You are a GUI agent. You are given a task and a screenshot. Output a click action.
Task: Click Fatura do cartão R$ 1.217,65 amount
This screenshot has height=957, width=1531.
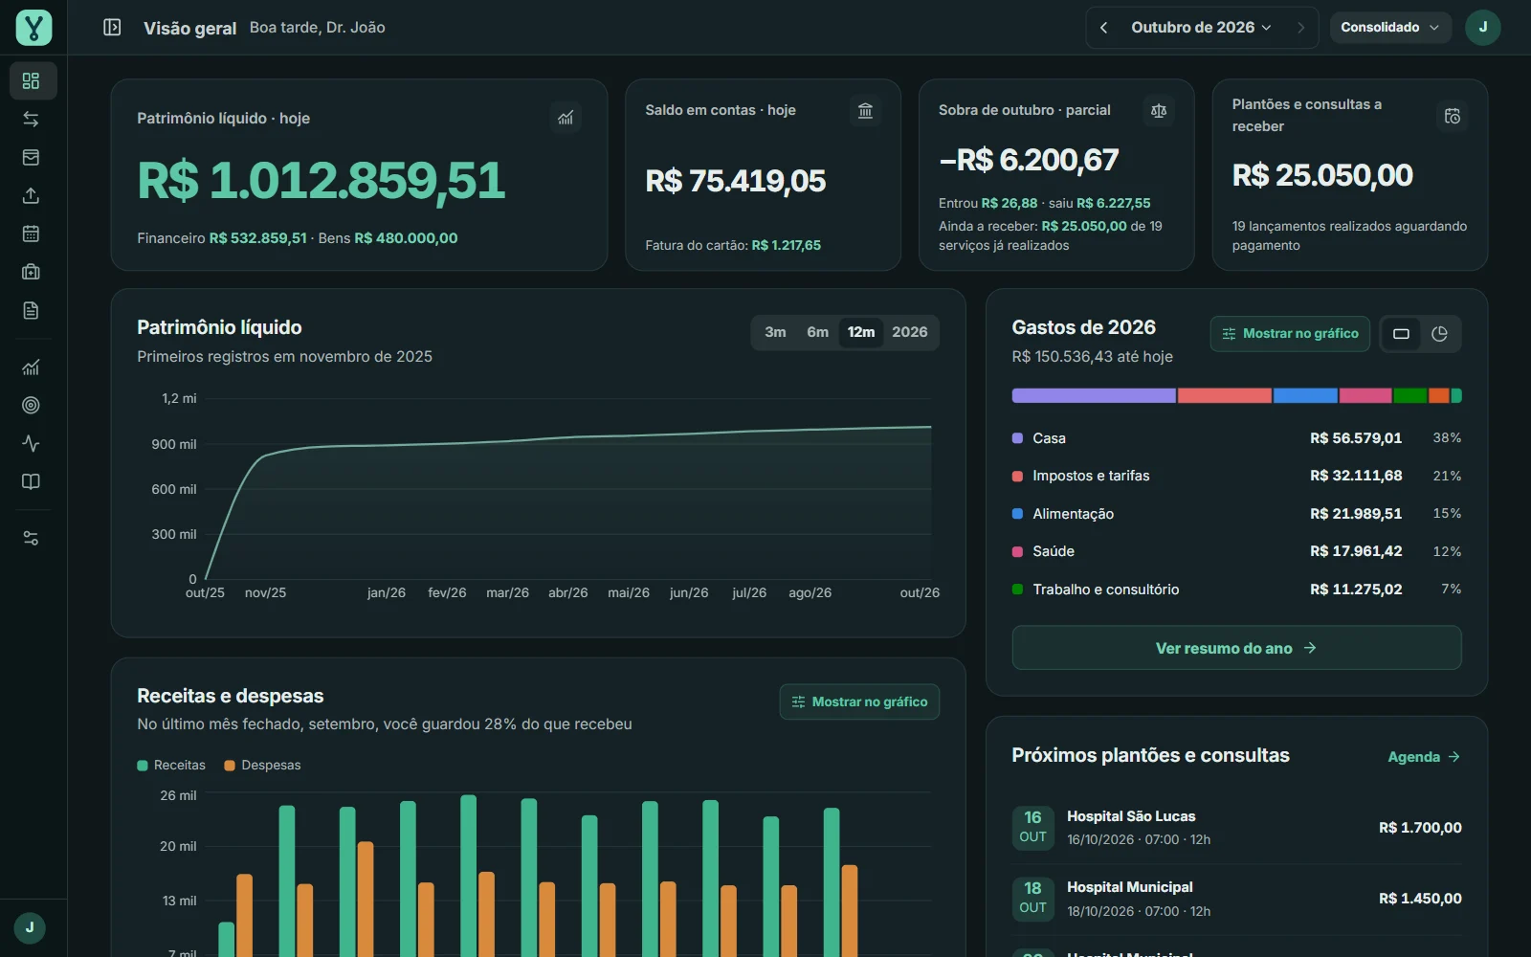tap(787, 246)
